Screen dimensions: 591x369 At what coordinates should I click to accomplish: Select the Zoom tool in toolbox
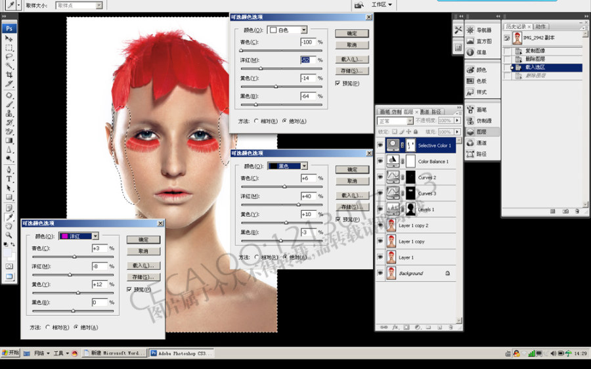coord(9,235)
